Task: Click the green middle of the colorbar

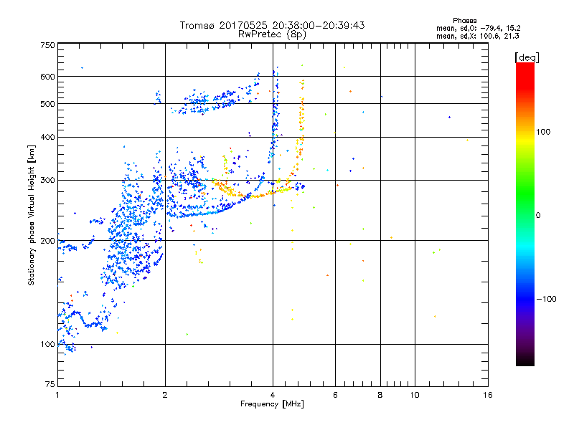Action: coord(525,193)
